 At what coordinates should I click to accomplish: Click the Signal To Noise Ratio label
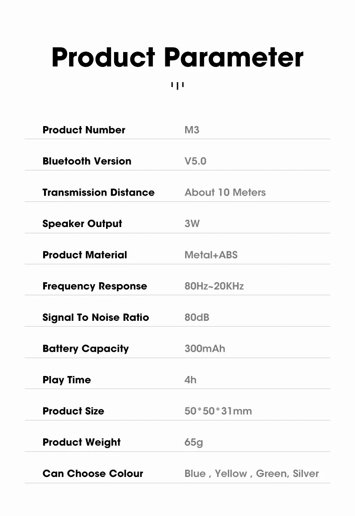point(95,317)
